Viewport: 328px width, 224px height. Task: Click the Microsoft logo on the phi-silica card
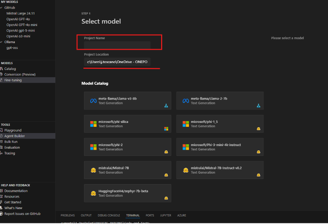93,124
